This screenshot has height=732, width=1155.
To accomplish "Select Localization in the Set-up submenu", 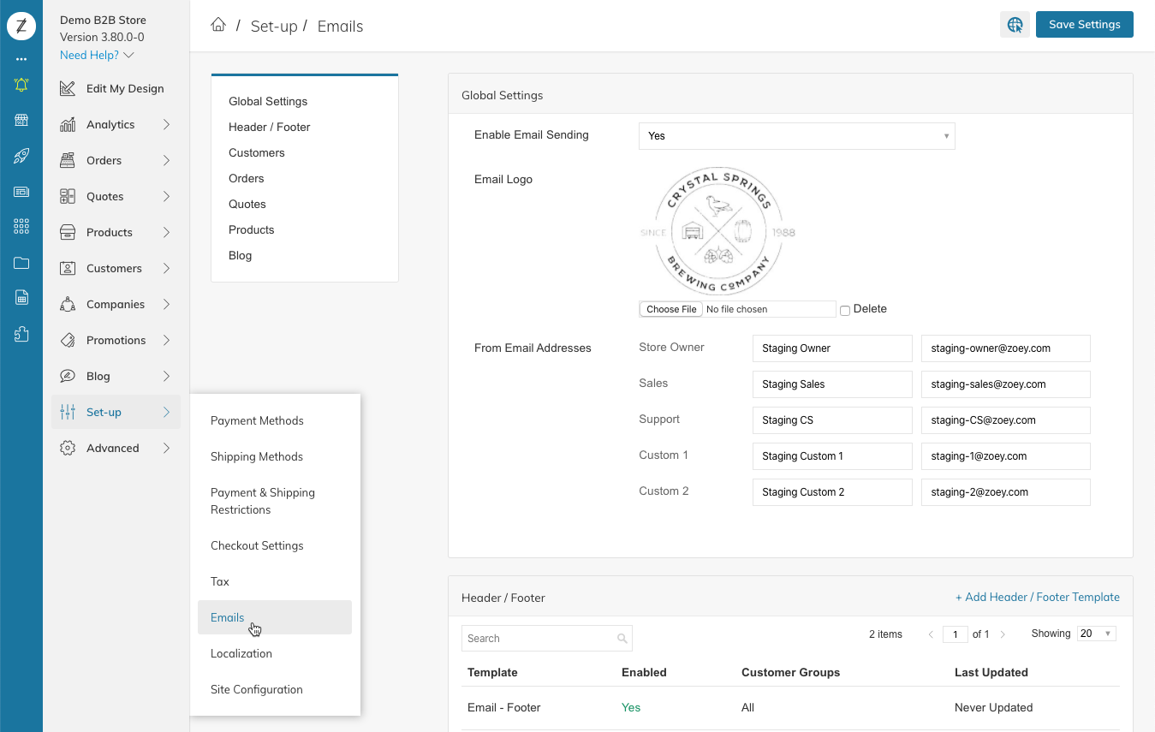I will [241, 653].
